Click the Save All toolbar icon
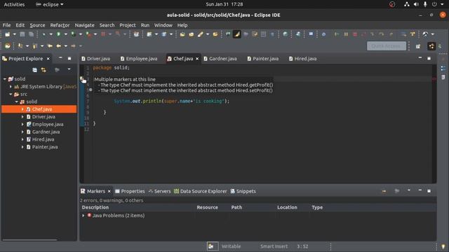This screenshot has height=252, width=449. 31,34
